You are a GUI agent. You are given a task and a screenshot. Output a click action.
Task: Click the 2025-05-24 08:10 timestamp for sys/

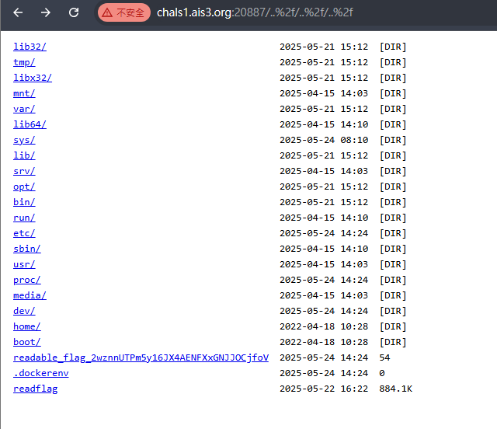pos(324,140)
